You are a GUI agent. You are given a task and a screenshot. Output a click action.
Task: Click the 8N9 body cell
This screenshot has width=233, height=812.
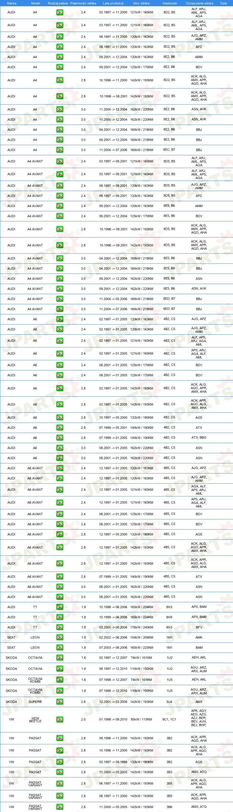(x=169, y=617)
